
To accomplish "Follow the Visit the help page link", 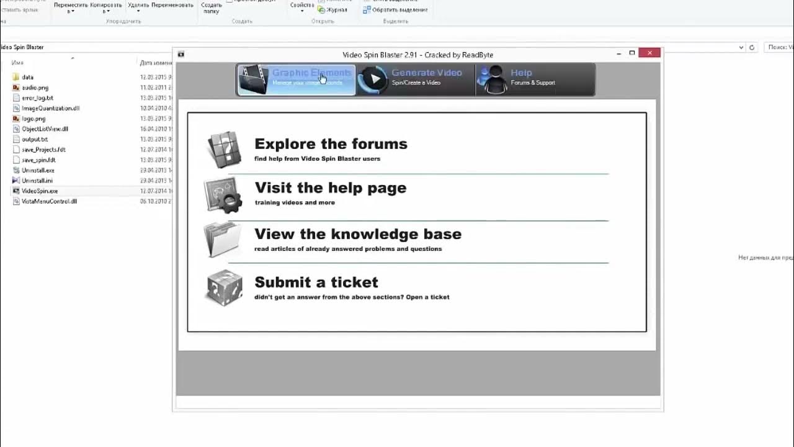I will pos(331,188).
